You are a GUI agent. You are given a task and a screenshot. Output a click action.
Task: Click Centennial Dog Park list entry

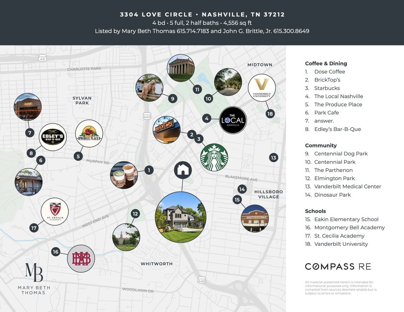click(341, 154)
